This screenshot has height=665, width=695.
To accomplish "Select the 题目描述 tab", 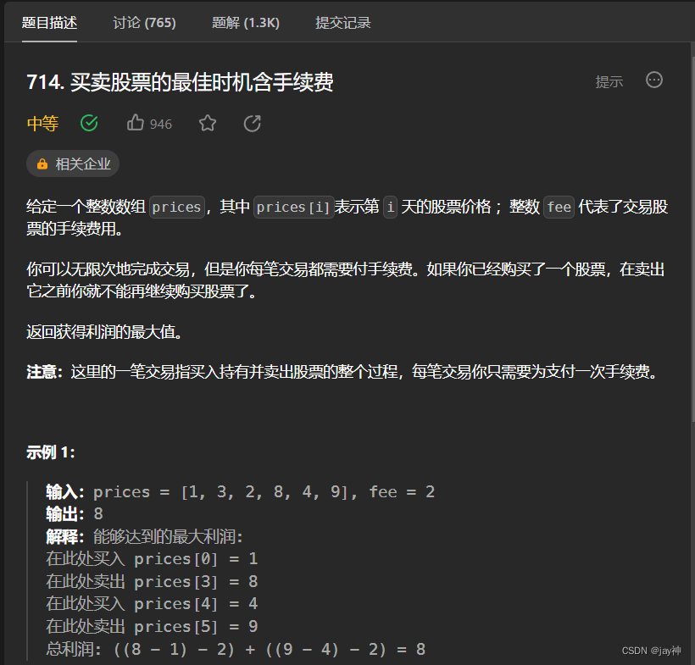I will [x=49, y=23].
